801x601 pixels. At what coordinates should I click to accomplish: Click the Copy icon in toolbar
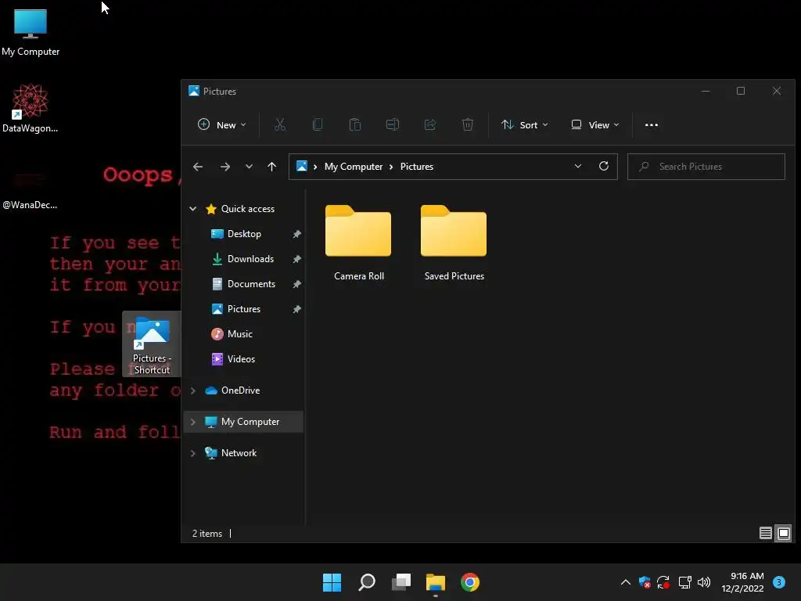(x=318, y=124)
